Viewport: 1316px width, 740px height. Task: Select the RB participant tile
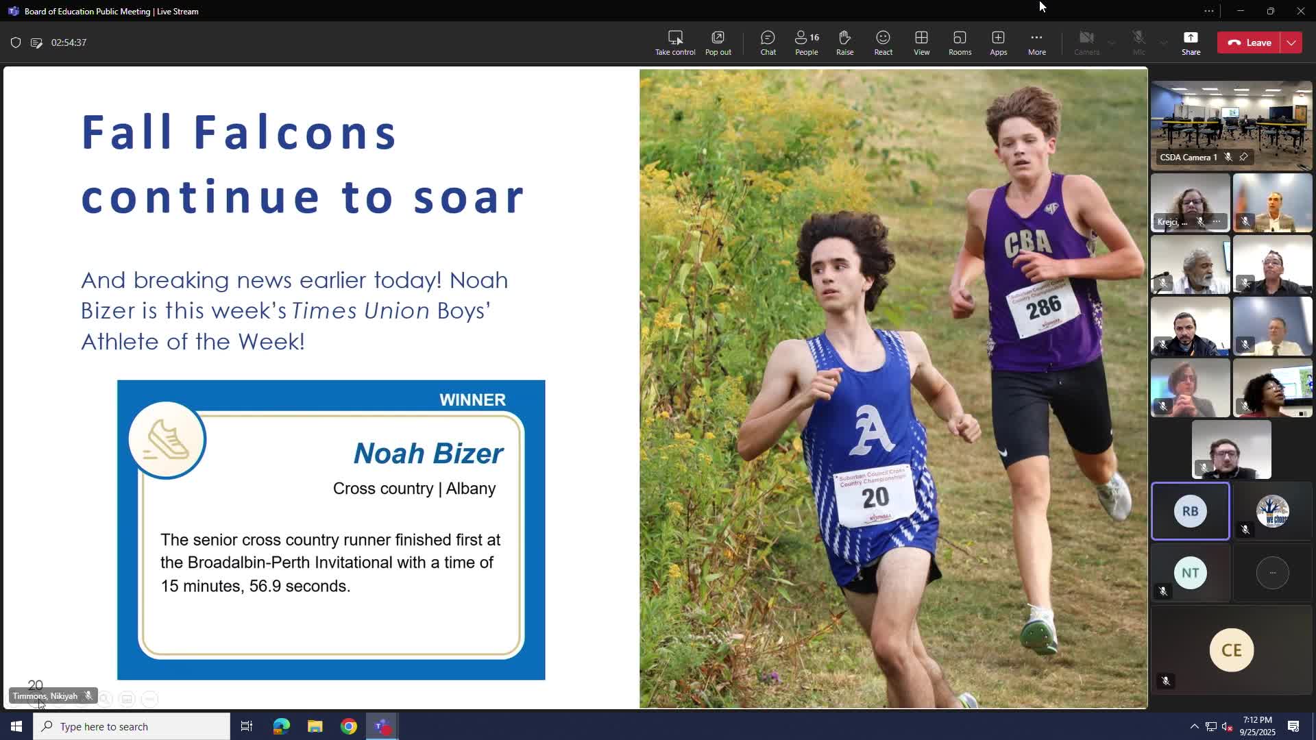click(1190, 511)
